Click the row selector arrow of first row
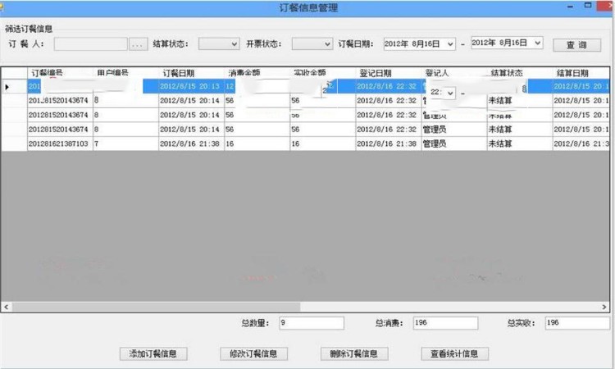Viewport: 615px width, 369px height. point(7,87)
